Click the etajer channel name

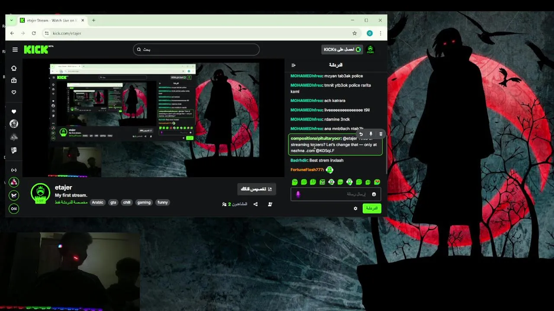pyautogui.click(x=64, y=187)
